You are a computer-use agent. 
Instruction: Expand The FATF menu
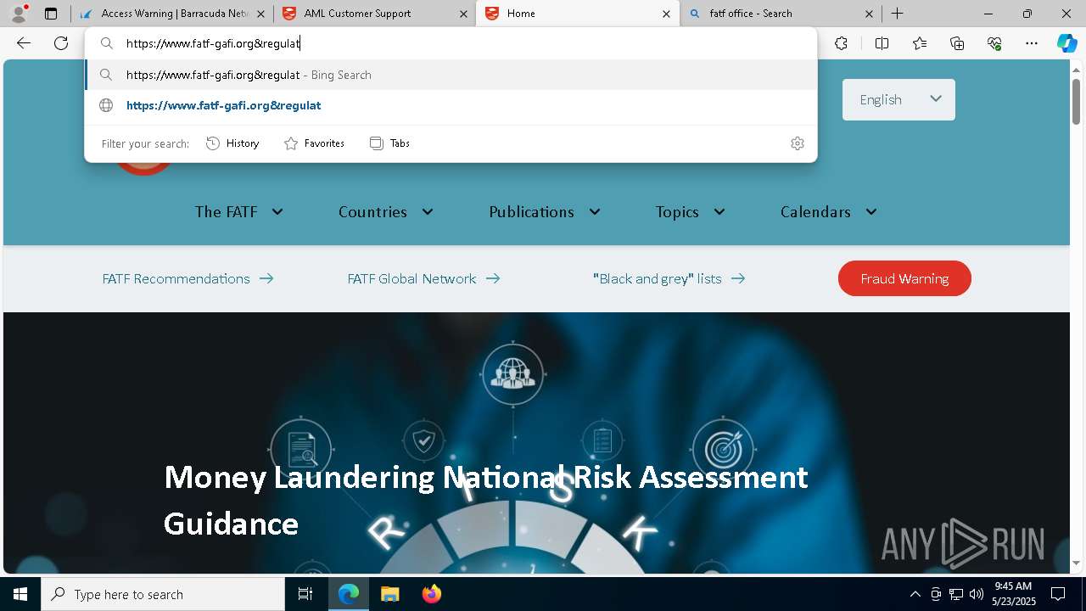pos(239,212)
